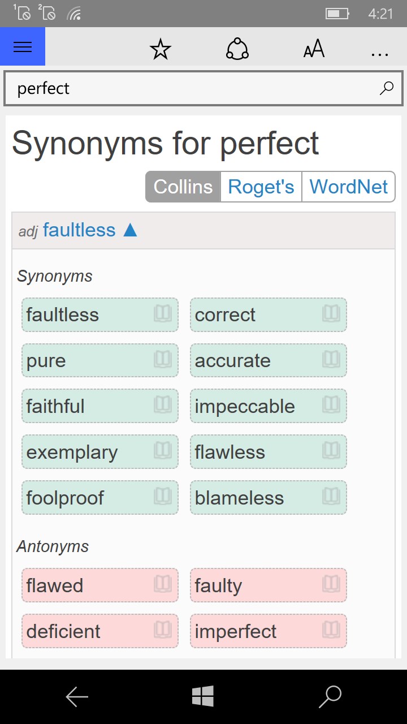Tap the book icon beside impeccable
This screenshot has width=407, height=724.
331,406
